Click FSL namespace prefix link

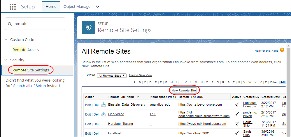pos(153,114)
